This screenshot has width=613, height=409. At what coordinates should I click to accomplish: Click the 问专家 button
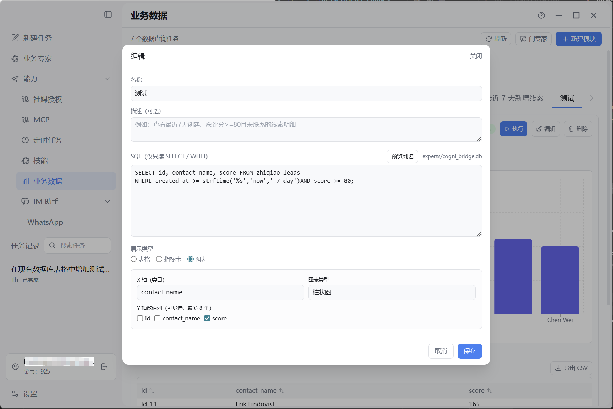[x=534, y=39]
